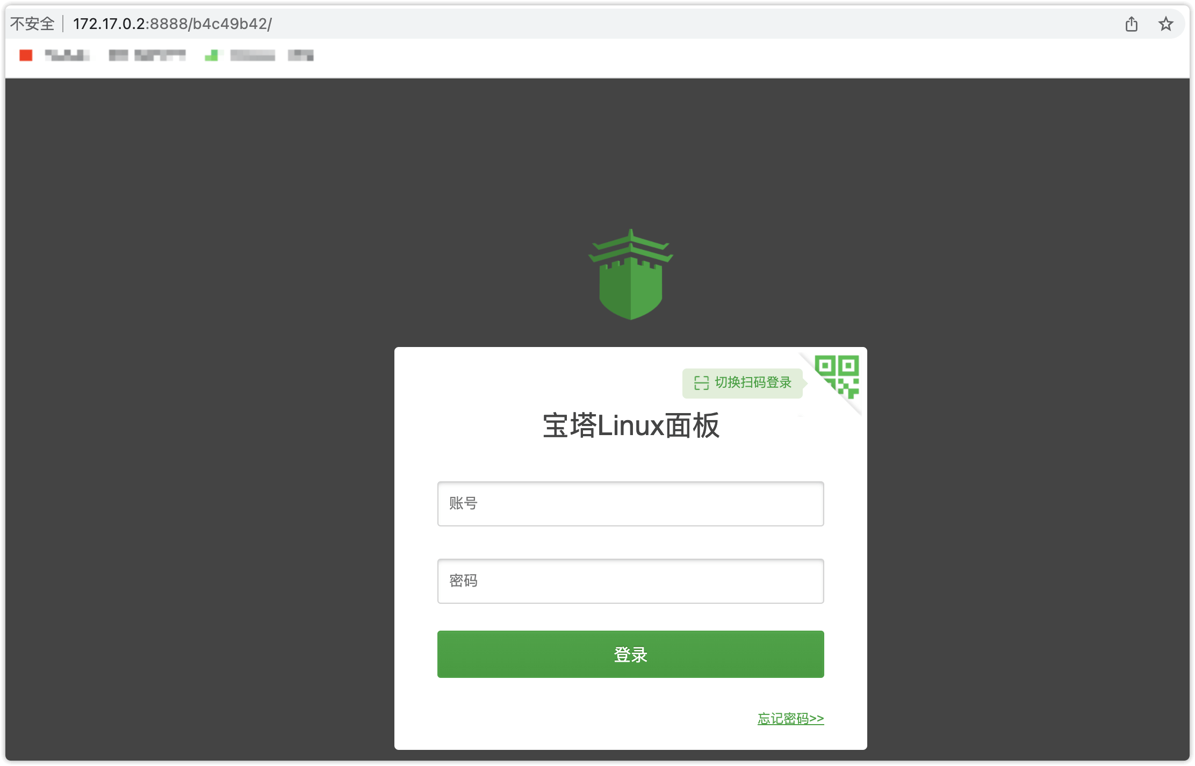The width and height of the screenshot is (1195, 766).
Task: Open the green-icon bookmark in bookmarks bar
Action: (212, 55)
